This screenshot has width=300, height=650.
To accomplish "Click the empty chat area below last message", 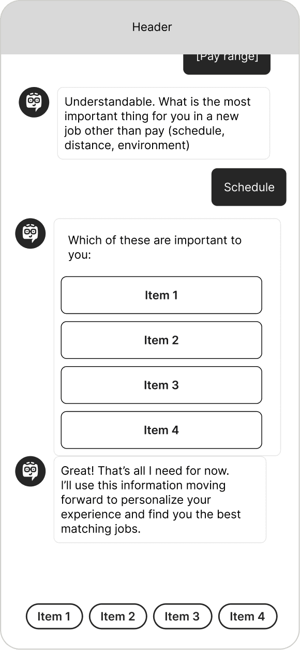I will (150, 572).
